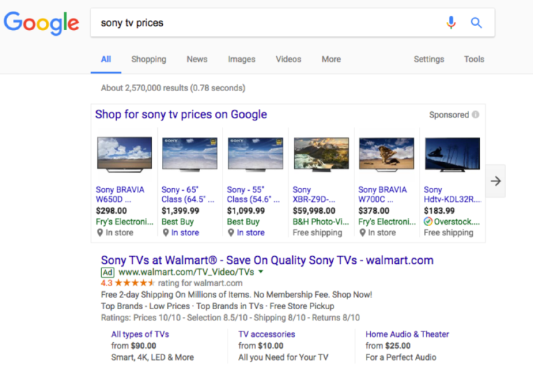Click the Ratings: Prices 10/10 line
533x373 pixels.
230,318
